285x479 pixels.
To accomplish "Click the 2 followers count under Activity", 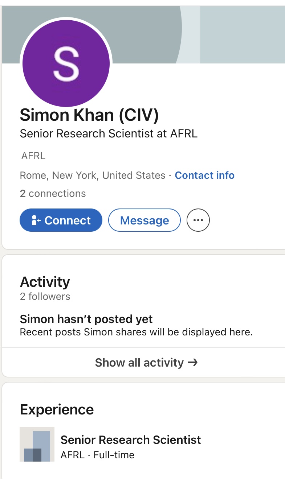I will click(x=45, y=297).
